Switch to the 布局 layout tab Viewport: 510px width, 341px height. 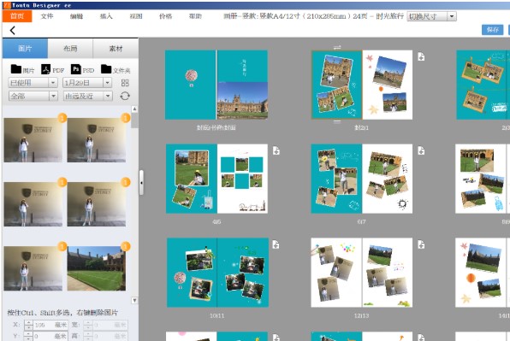pyautogui.click(x=70, y=49)
